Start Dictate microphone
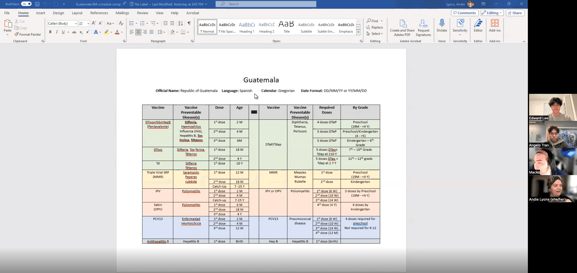Screen dimensions: 577x273 (442, 26)
